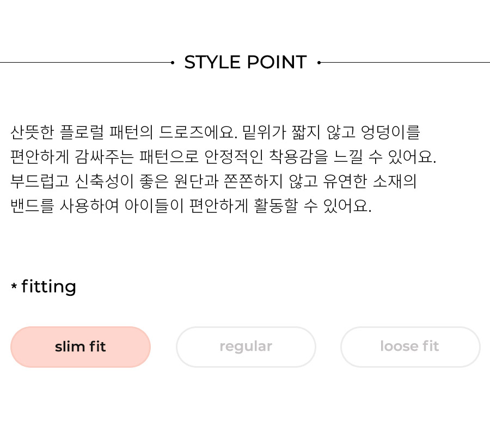Screen dimensions: 490x432
Task: Click the word 산뜻한 in description
Action: (33, 132)
